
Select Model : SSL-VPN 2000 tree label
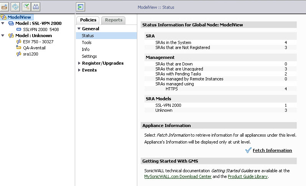pos(38,23)
